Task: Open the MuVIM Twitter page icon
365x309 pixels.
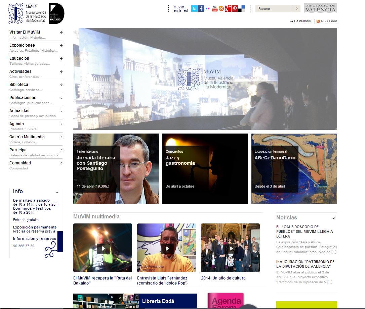Action: pyautogui.click(x=194, y=9)
